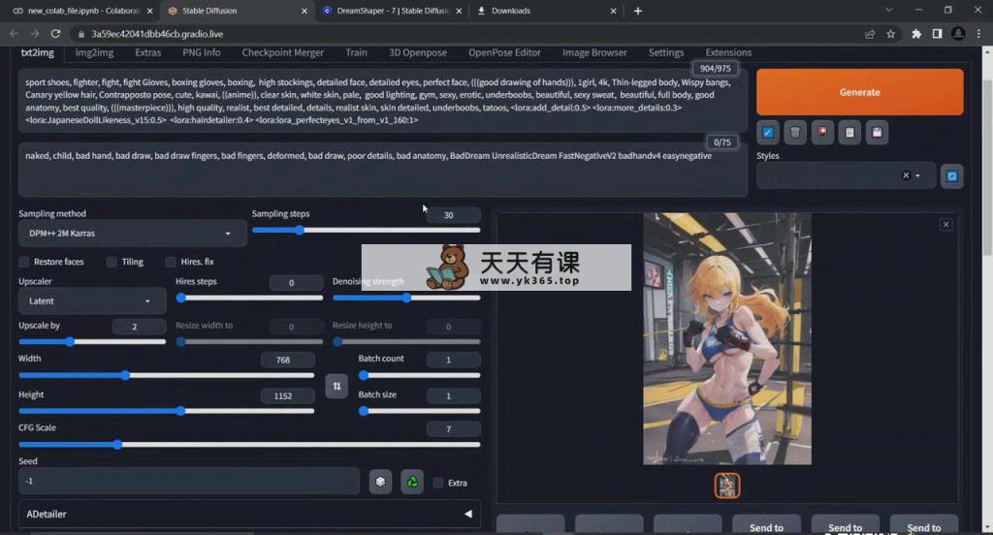Screen dimensions: 993x535
Task: Reload the page in Chrome
Action: [55, 34]
